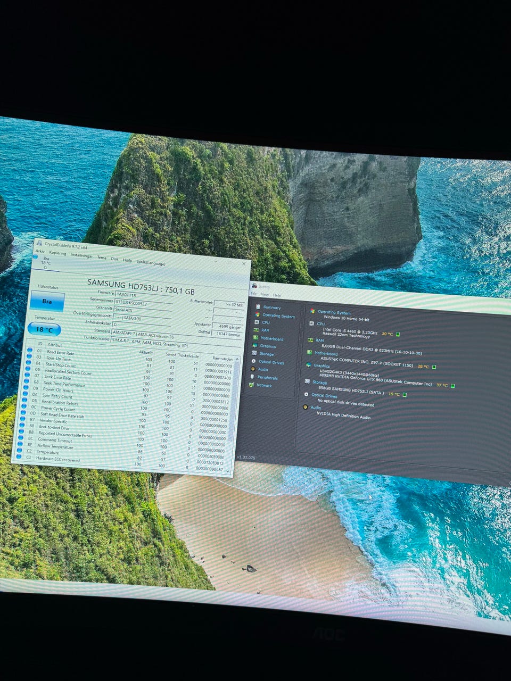Select the Optical Drives icon in Speccy sidebar
511x681 pixels.
254,361
